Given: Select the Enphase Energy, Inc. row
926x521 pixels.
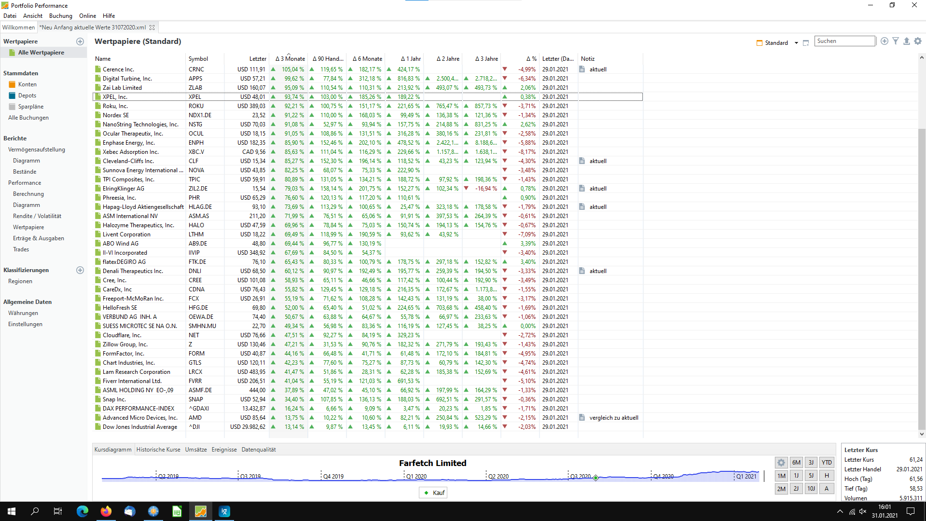Looking at the screenshot, I should click(x=367, y=143).
